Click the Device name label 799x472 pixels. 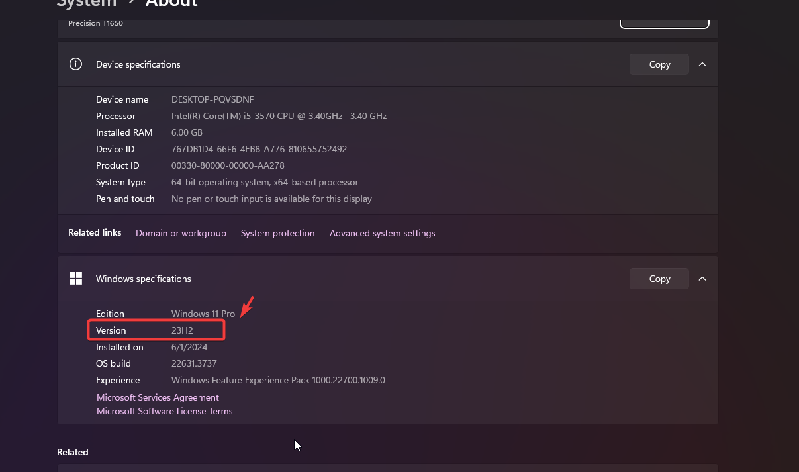[122, 99]
